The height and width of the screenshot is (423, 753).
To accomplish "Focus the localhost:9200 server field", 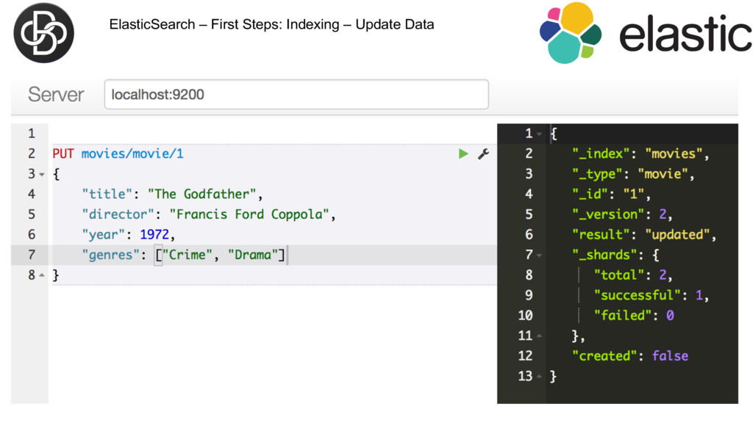I will [x=296, y=95].
